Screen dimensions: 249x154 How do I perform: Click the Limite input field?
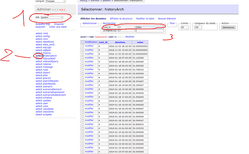185,27
